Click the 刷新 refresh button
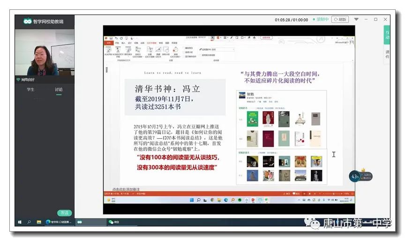Viewport: 405px width, 241px height. coord(340,20)
